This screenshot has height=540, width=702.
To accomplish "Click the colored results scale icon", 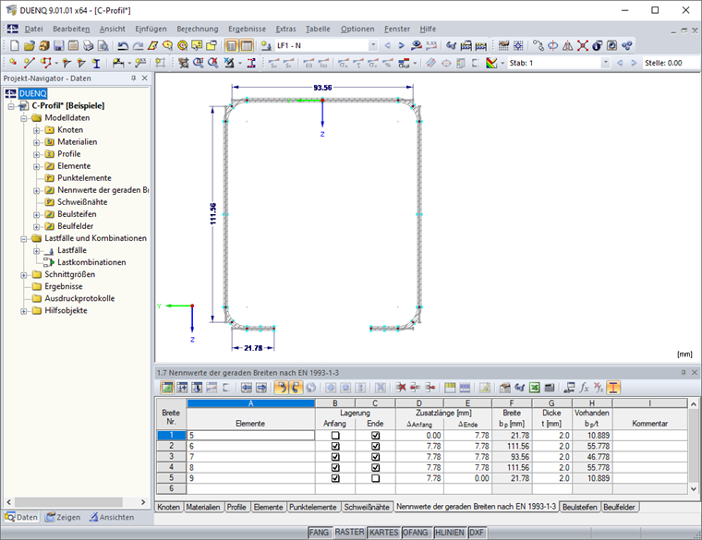I will (x=491, y=63).
